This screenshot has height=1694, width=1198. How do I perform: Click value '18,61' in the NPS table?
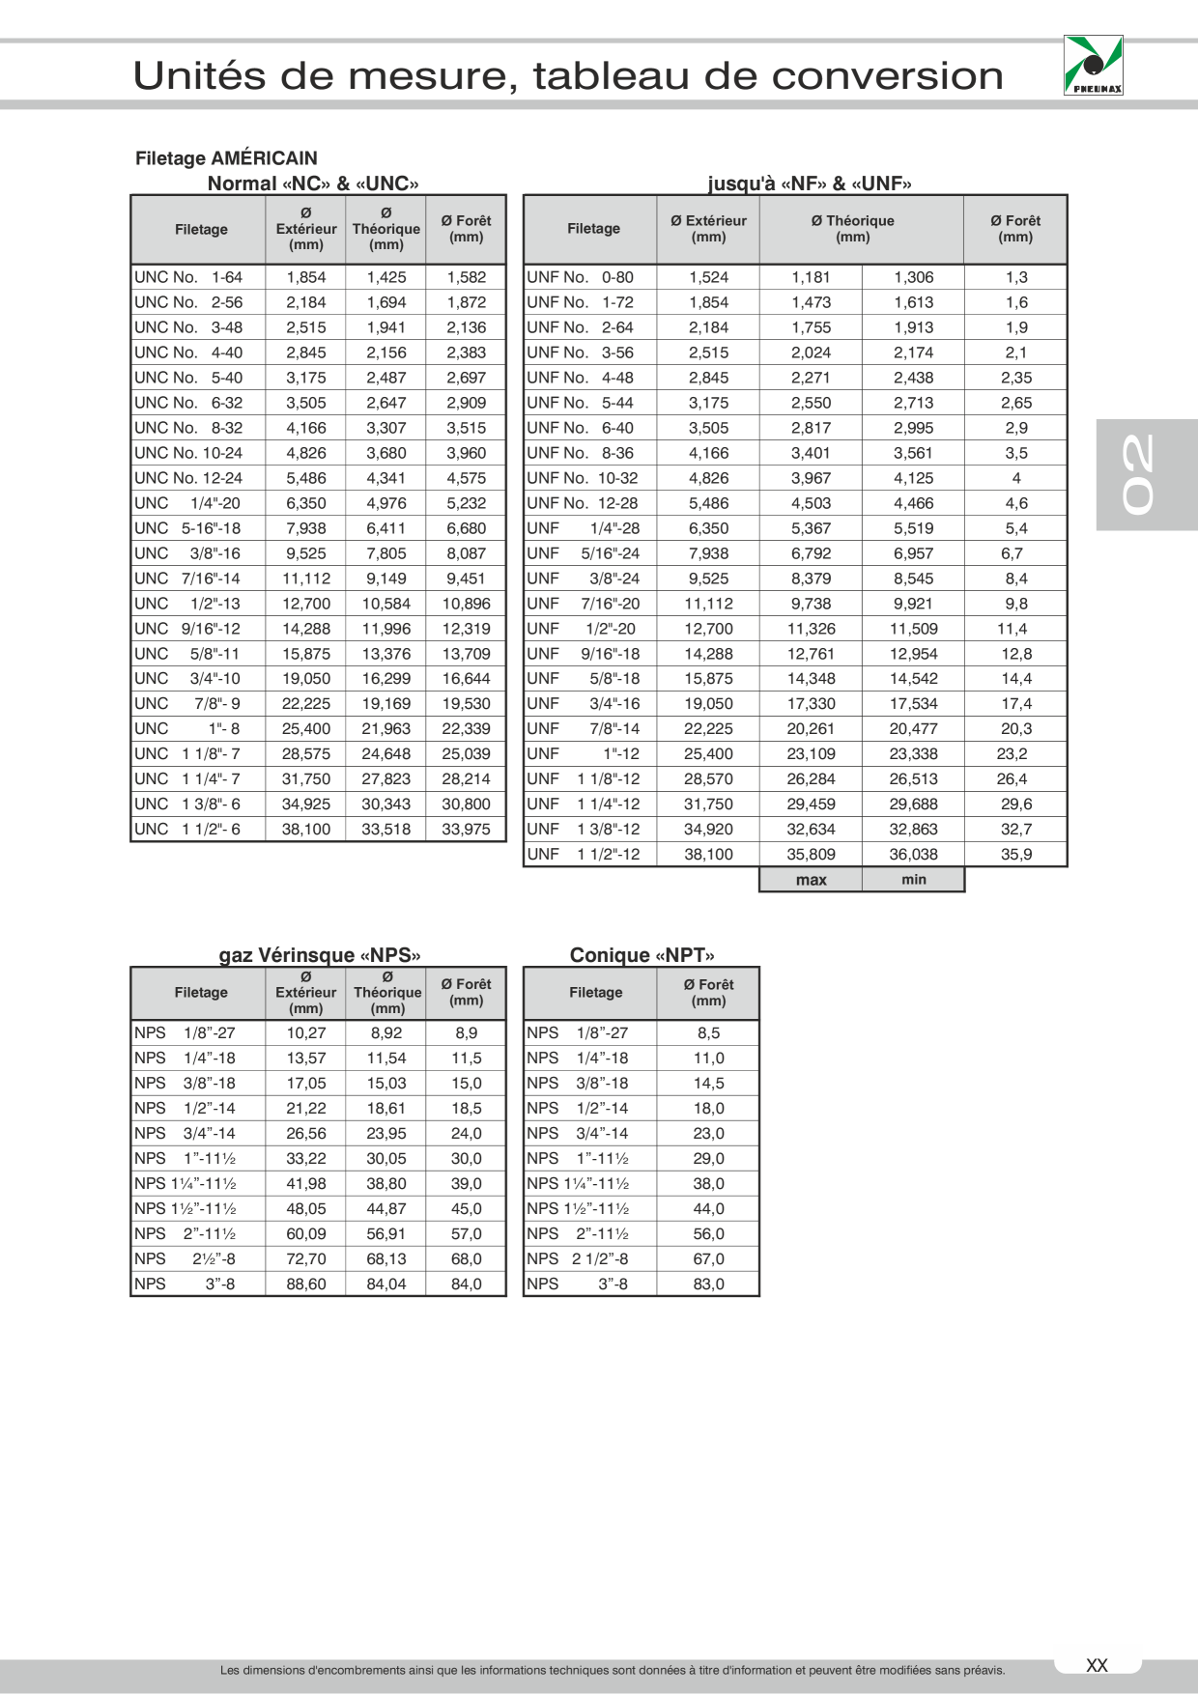click(x=386, y=1109)
